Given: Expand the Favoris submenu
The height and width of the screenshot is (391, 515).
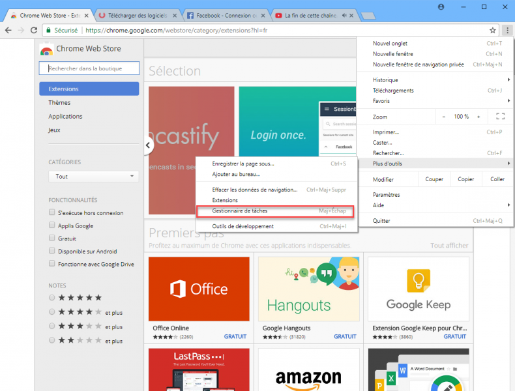Looking at the screenshot, I should tap(435, 101).
